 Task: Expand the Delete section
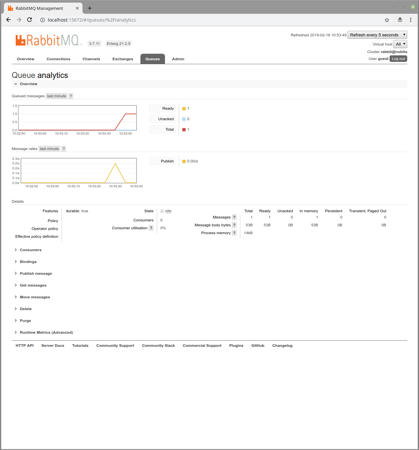click(x=23, y=309)
